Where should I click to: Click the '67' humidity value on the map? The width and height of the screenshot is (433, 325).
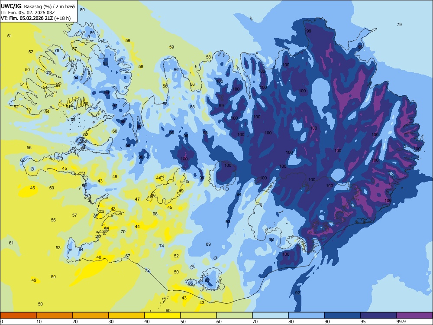click(128, 256)
